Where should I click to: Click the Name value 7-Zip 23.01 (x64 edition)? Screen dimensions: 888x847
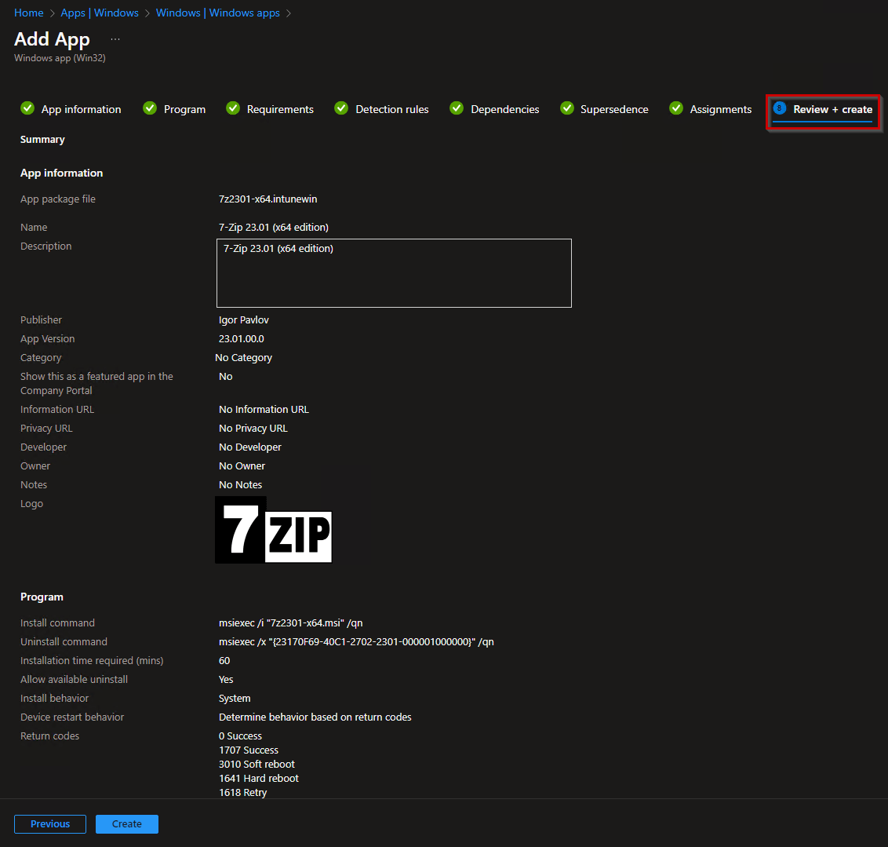click(274, 227)
